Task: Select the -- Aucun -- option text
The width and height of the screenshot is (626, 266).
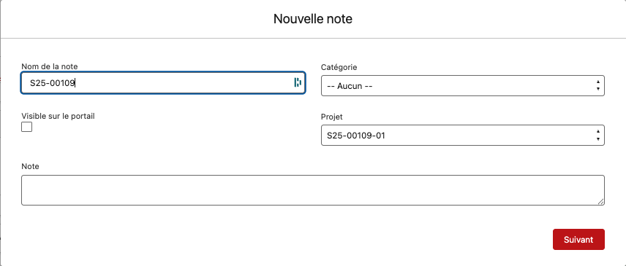Action: point(350,86)
